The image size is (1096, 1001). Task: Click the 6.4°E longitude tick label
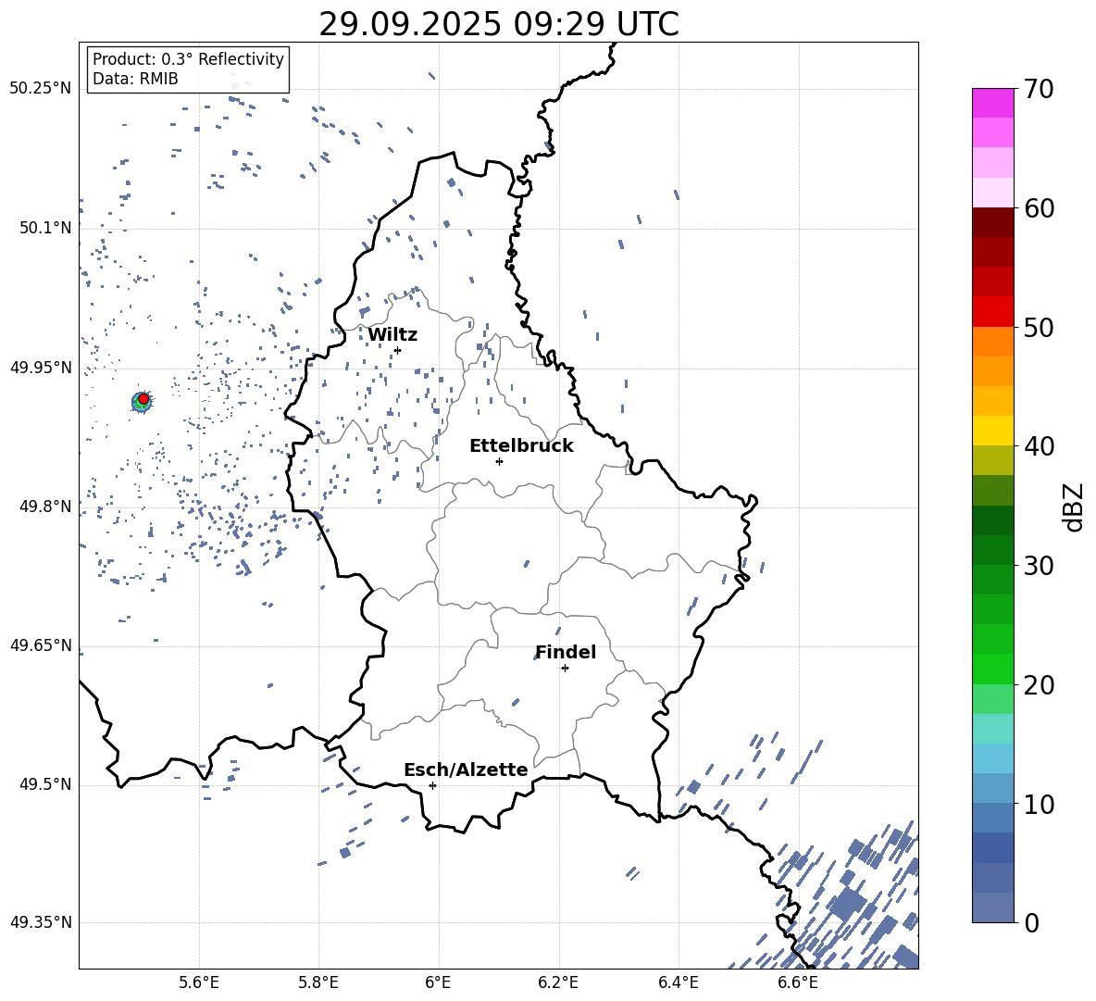tap(678, 982)
